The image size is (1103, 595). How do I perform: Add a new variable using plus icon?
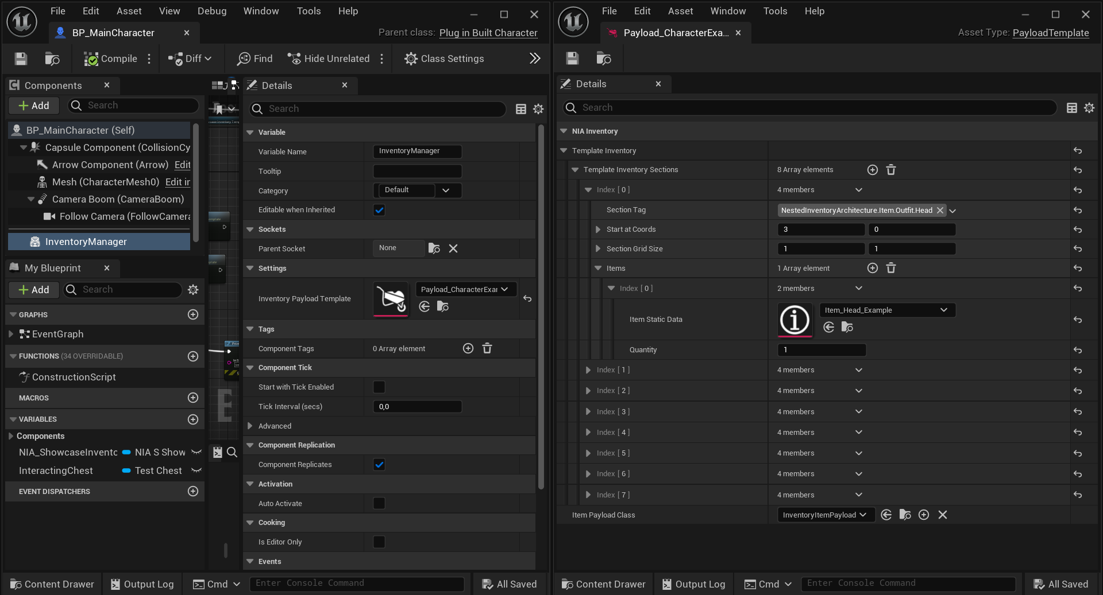pos(193,419)
